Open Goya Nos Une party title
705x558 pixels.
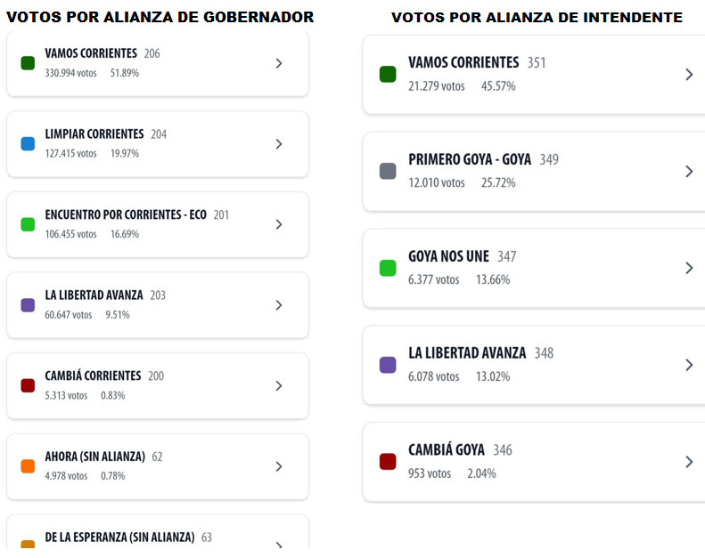pos(448,256)
